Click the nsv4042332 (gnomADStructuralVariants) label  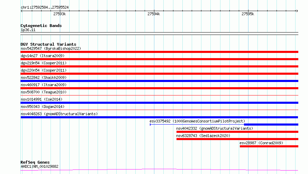pyautogui.click(x=215, y=128)
